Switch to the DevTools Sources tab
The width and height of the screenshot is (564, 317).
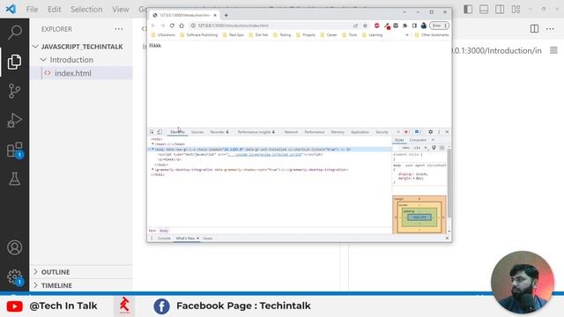coord(197,132)
